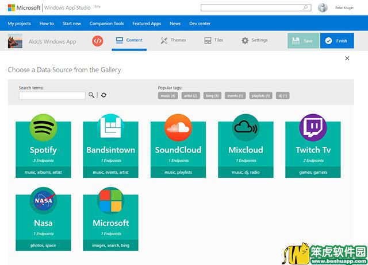The width and height of the screenshot is (368, 265).
Task: Open the News page
Action: (x=175, y=24)
